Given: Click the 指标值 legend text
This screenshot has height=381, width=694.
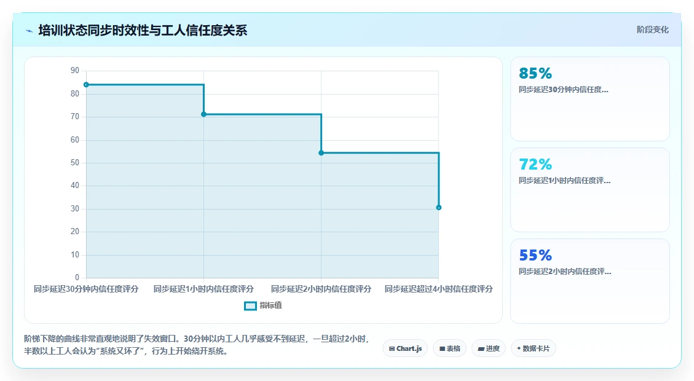Looking at the screenshot, I should [270, 305].
